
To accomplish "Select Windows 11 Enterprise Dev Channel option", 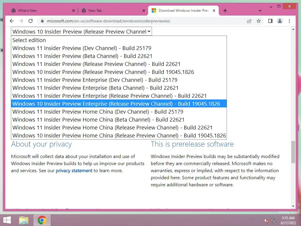I will (x=119, y=80).
